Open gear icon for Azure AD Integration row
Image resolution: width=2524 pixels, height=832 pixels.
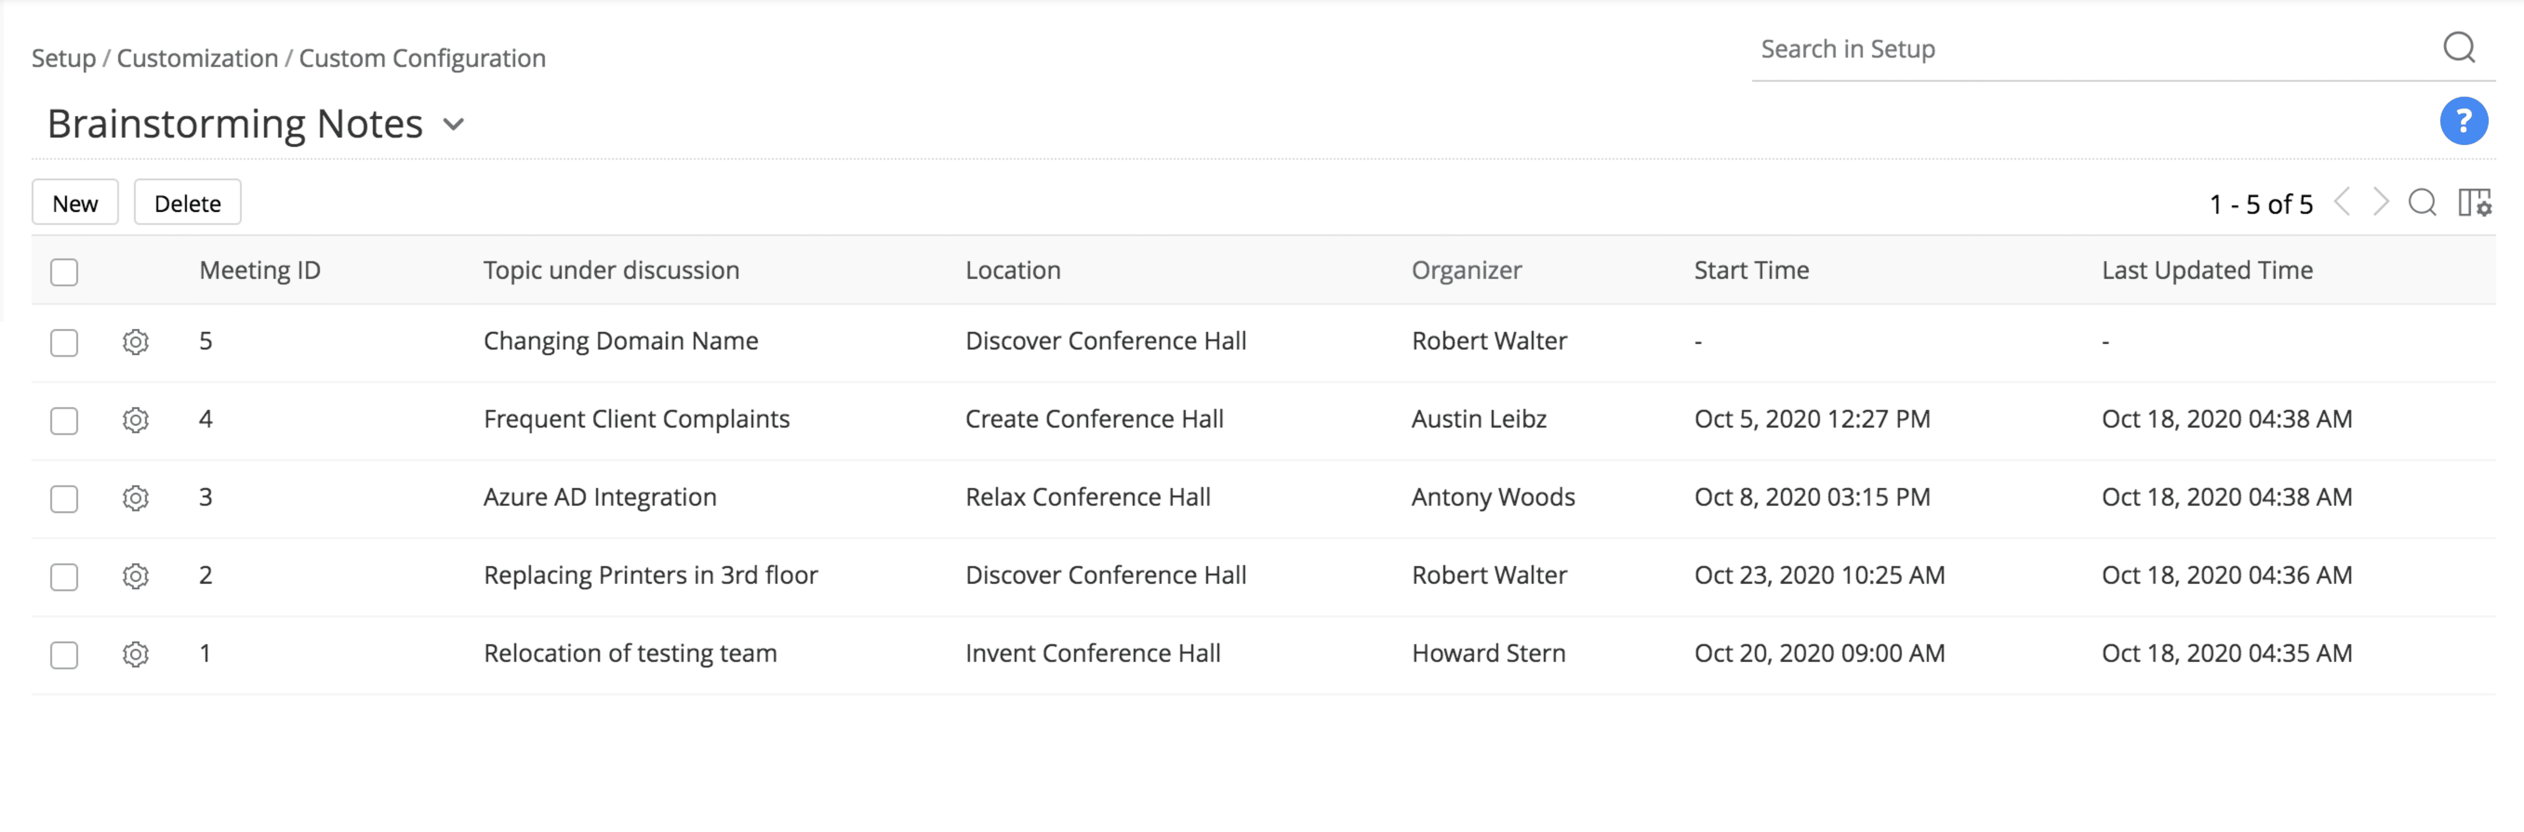coord(135,498)
